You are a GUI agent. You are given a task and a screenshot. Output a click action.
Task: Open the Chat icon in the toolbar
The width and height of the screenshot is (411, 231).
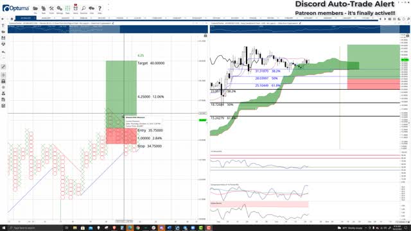91,8
